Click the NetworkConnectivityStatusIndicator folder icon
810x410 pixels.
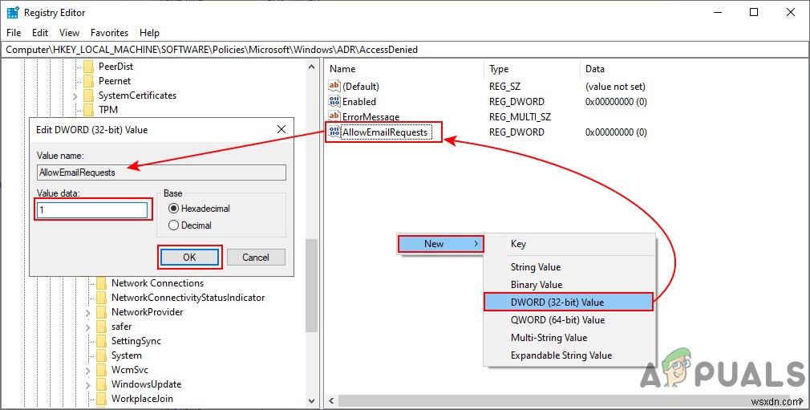pyautogui.click(x=102, y=298)
